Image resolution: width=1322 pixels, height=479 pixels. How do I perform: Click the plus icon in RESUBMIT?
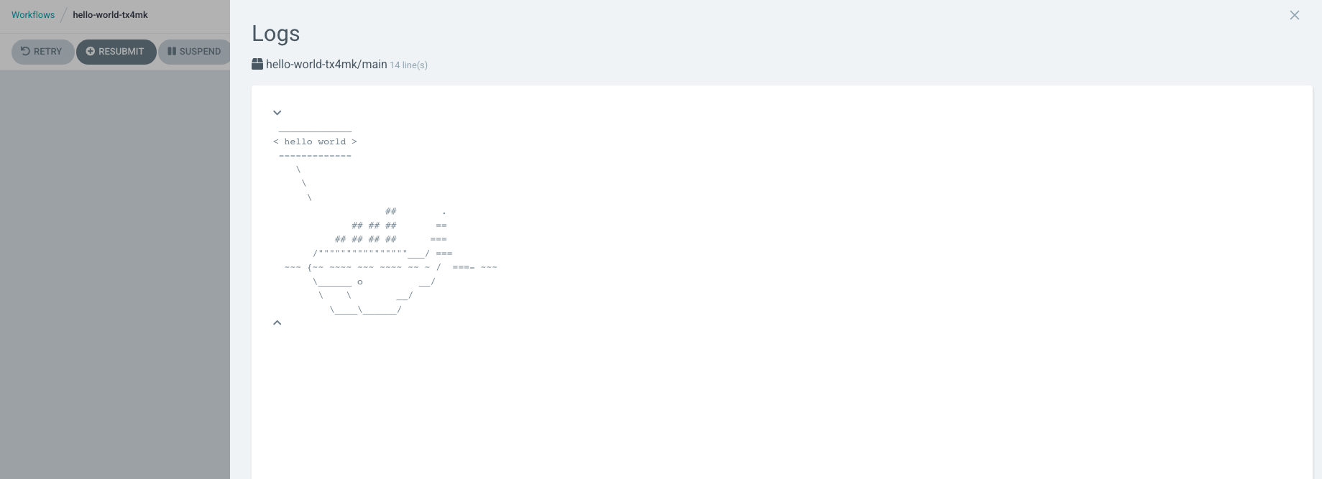(91, 51)
